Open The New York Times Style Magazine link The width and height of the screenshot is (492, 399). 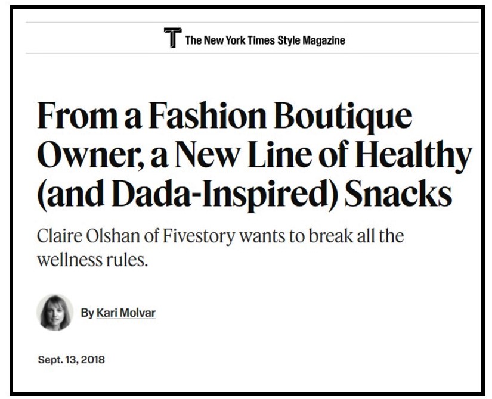265,40
